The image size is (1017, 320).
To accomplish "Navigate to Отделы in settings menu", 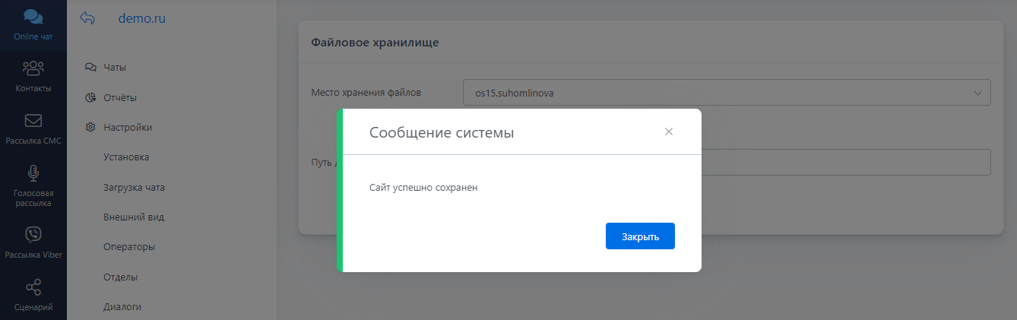I will [x=120, y=277].
